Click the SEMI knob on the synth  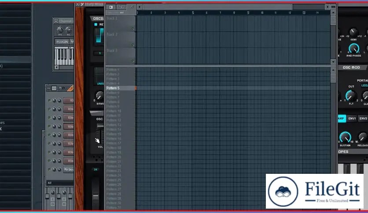353,31
